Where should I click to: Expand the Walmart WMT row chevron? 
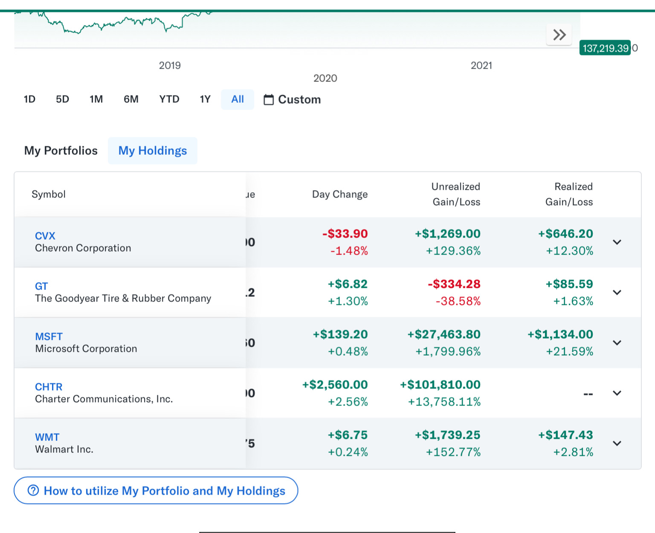coord(617,443)
